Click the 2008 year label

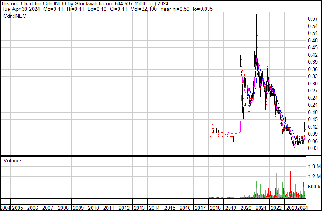coord(63,208)
